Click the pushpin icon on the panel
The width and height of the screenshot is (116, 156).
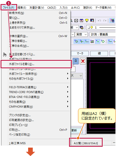(x=76, y=61)
